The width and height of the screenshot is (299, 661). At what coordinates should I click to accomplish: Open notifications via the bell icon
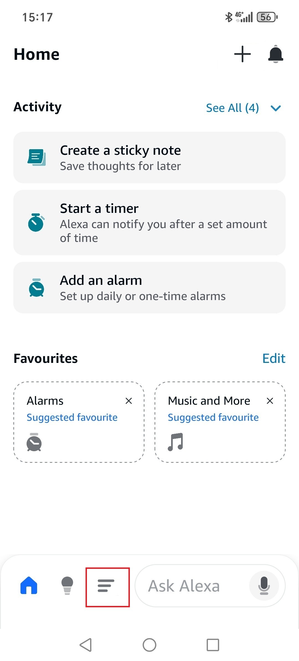tap(276, 55)
